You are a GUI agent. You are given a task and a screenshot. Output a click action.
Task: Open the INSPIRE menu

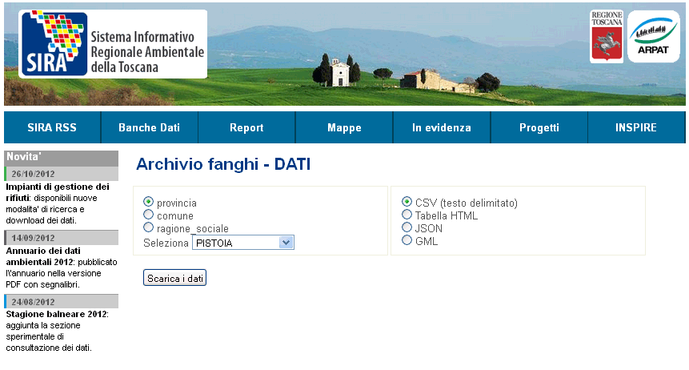point(636,127)
